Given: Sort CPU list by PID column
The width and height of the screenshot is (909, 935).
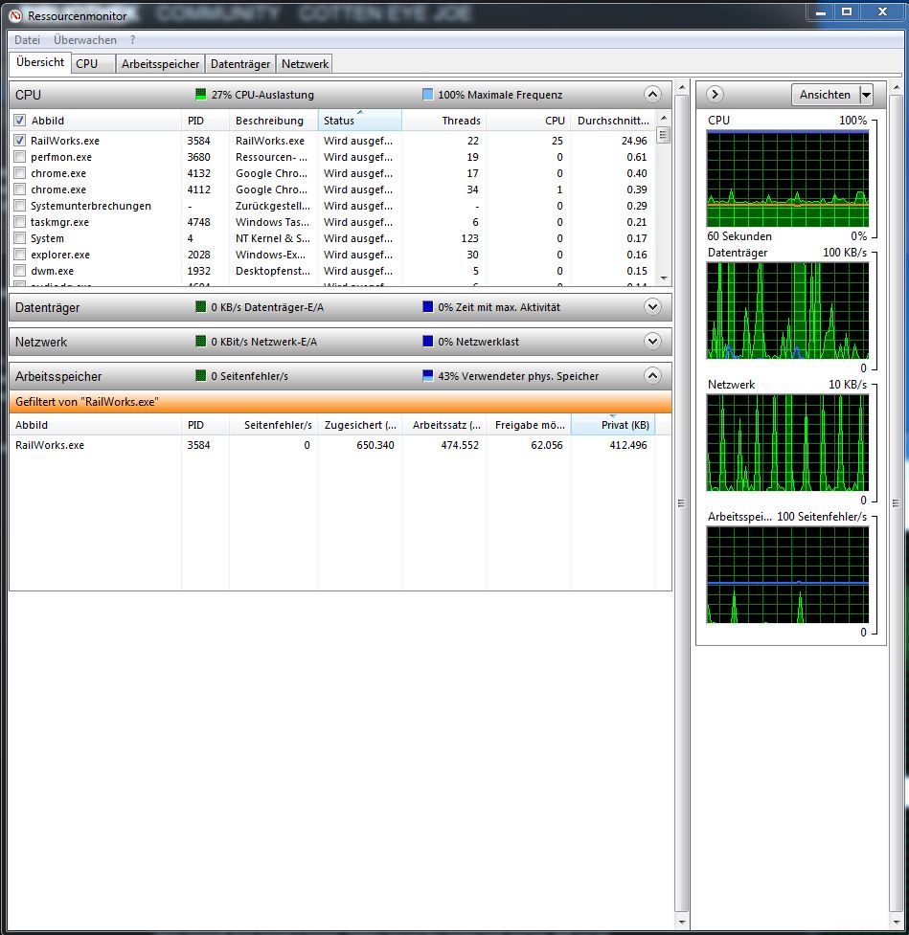Looking at the screenshot, I should pos(205,121).
